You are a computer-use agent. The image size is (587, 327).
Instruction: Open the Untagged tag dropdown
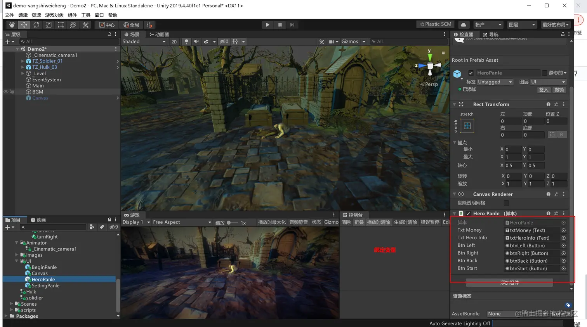[495, 82]
